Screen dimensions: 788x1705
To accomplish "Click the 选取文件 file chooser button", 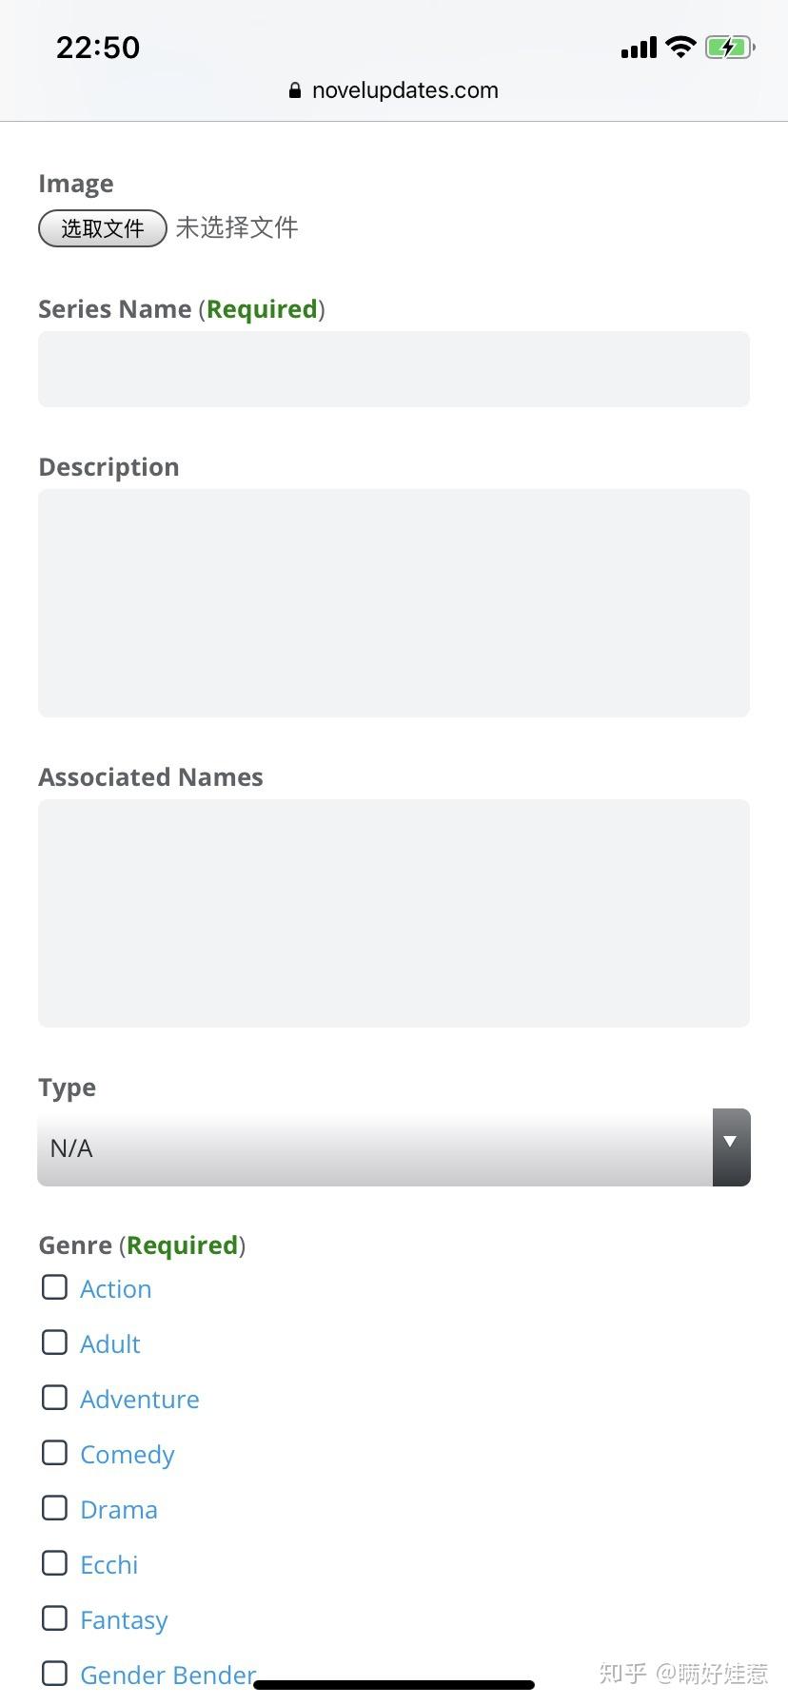I will pos(103,228).
